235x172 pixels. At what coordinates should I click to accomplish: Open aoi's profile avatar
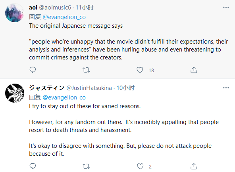[15, 13]
